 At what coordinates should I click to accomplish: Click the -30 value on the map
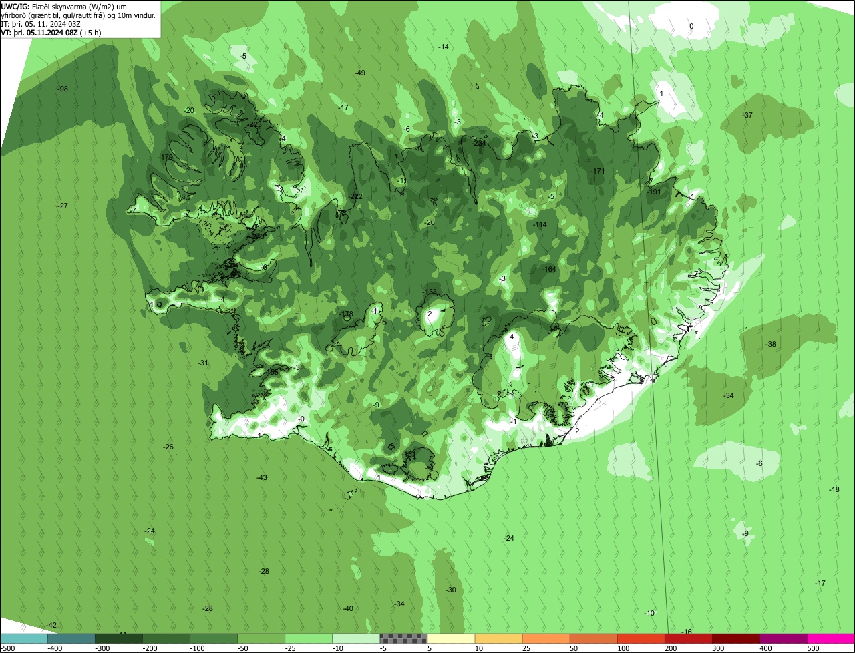pyautogui.click(x=451, y=590)
